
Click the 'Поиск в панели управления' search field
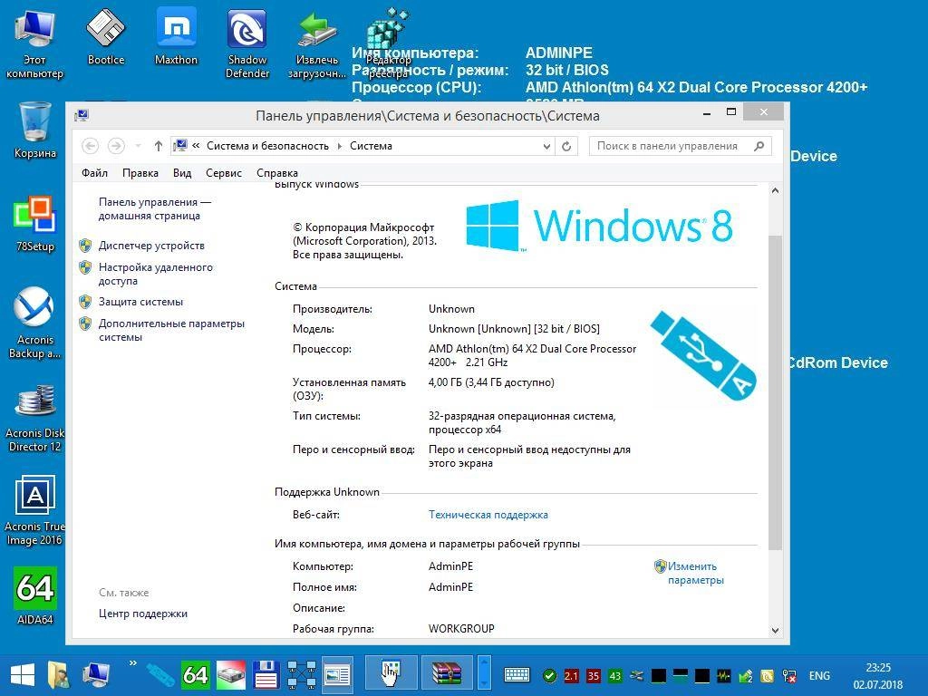coord(681,146)
